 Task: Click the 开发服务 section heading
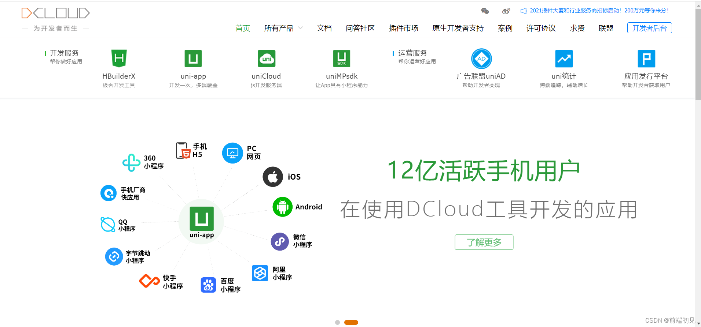coord(65,53)
